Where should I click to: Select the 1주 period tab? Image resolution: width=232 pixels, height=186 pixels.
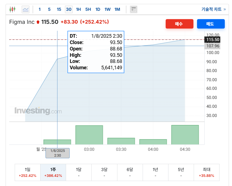pyautogui.click(x=53, y=172)
